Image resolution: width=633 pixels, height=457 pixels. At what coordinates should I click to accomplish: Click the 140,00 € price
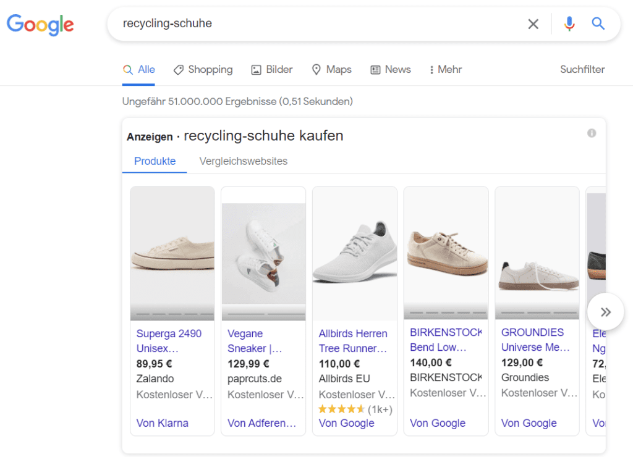tap(431, 363)
